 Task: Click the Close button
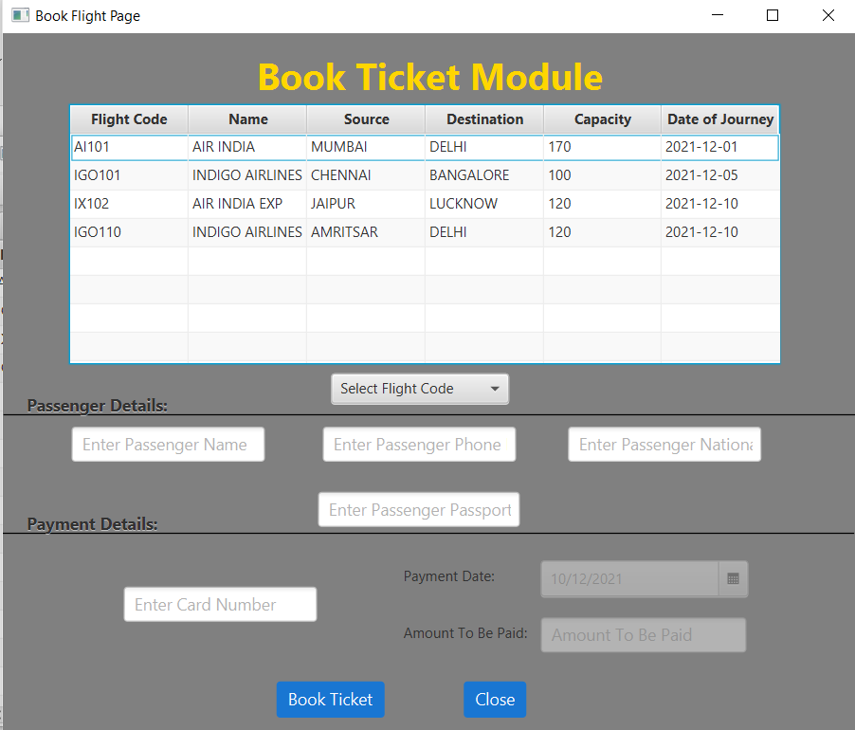pyautogui.click(x=495, y=699)
